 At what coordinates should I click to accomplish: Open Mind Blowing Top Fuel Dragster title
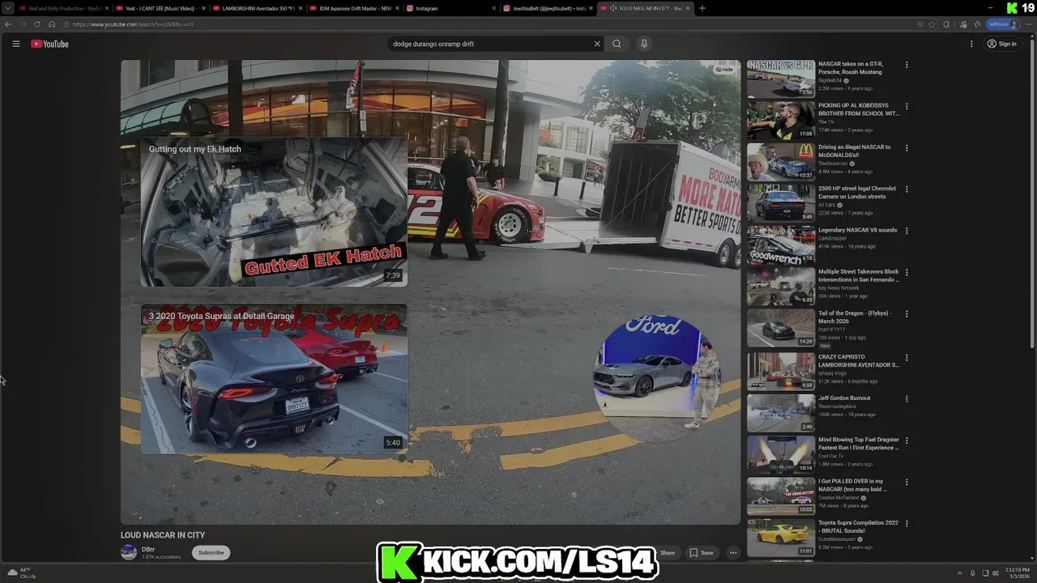pyautogui.click(x=859, y=444)
